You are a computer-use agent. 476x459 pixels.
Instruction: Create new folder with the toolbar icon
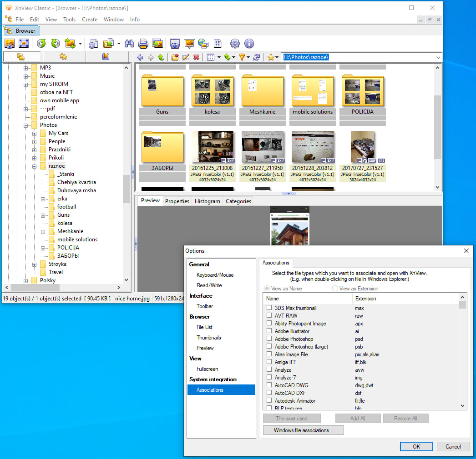[175, 57]
